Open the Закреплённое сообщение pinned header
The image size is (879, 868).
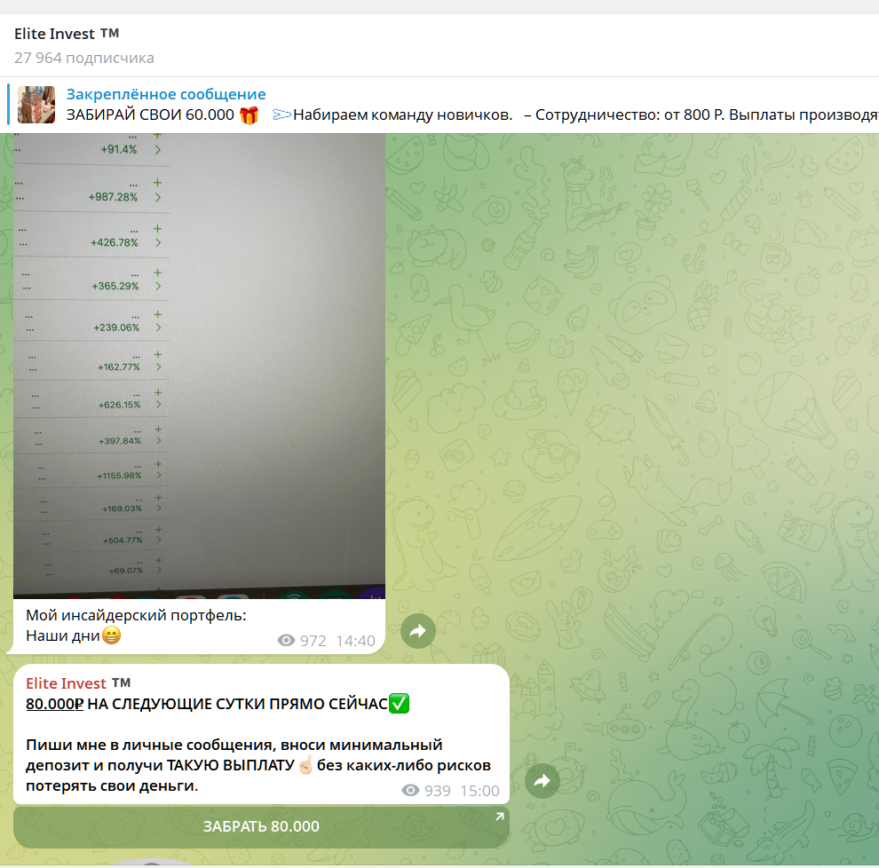coord(166,94)
